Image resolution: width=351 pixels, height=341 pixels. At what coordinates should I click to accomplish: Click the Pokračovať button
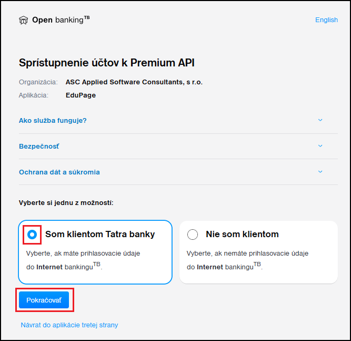[44, 300]
